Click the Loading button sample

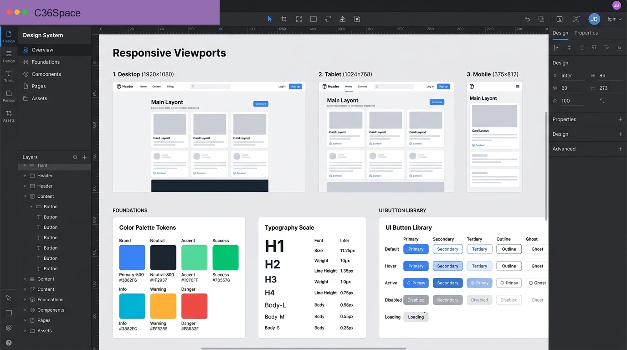coord(416,317)
